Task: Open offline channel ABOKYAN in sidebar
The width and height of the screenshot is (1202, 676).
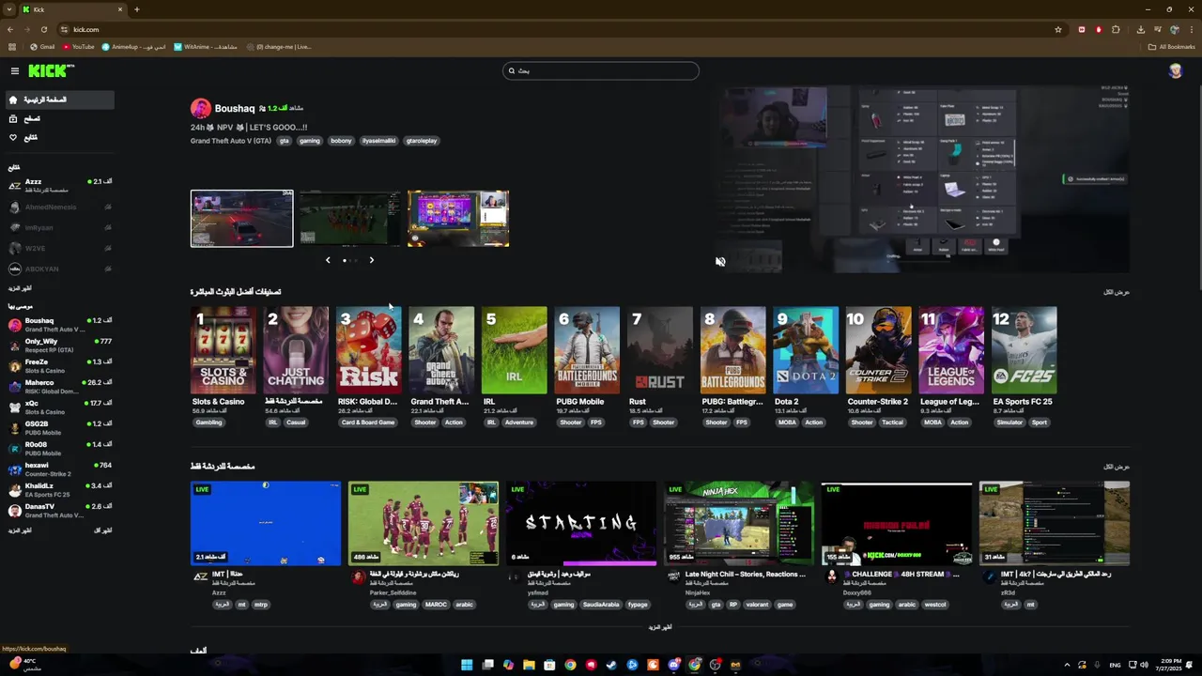Action: pyautogui.click(x=60, y=269)
